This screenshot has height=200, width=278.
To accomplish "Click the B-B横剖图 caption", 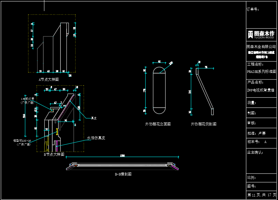I will click(123, 174).
